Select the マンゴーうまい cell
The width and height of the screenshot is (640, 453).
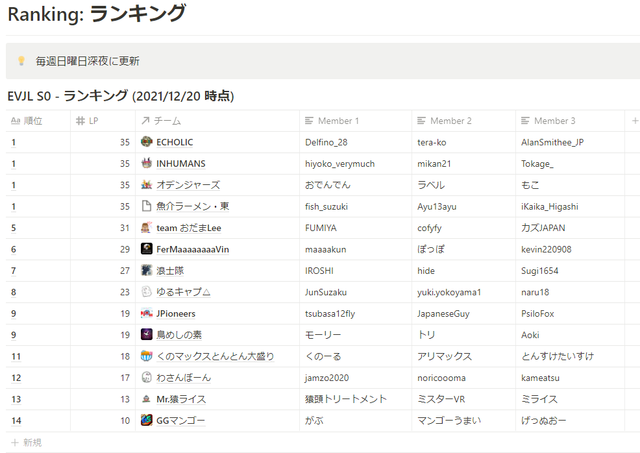(x=463, y=421)
